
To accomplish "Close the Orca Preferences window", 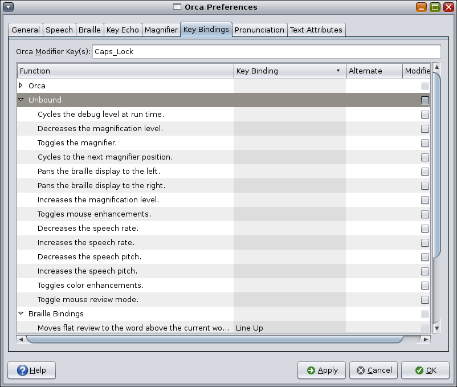I will 448,7.
